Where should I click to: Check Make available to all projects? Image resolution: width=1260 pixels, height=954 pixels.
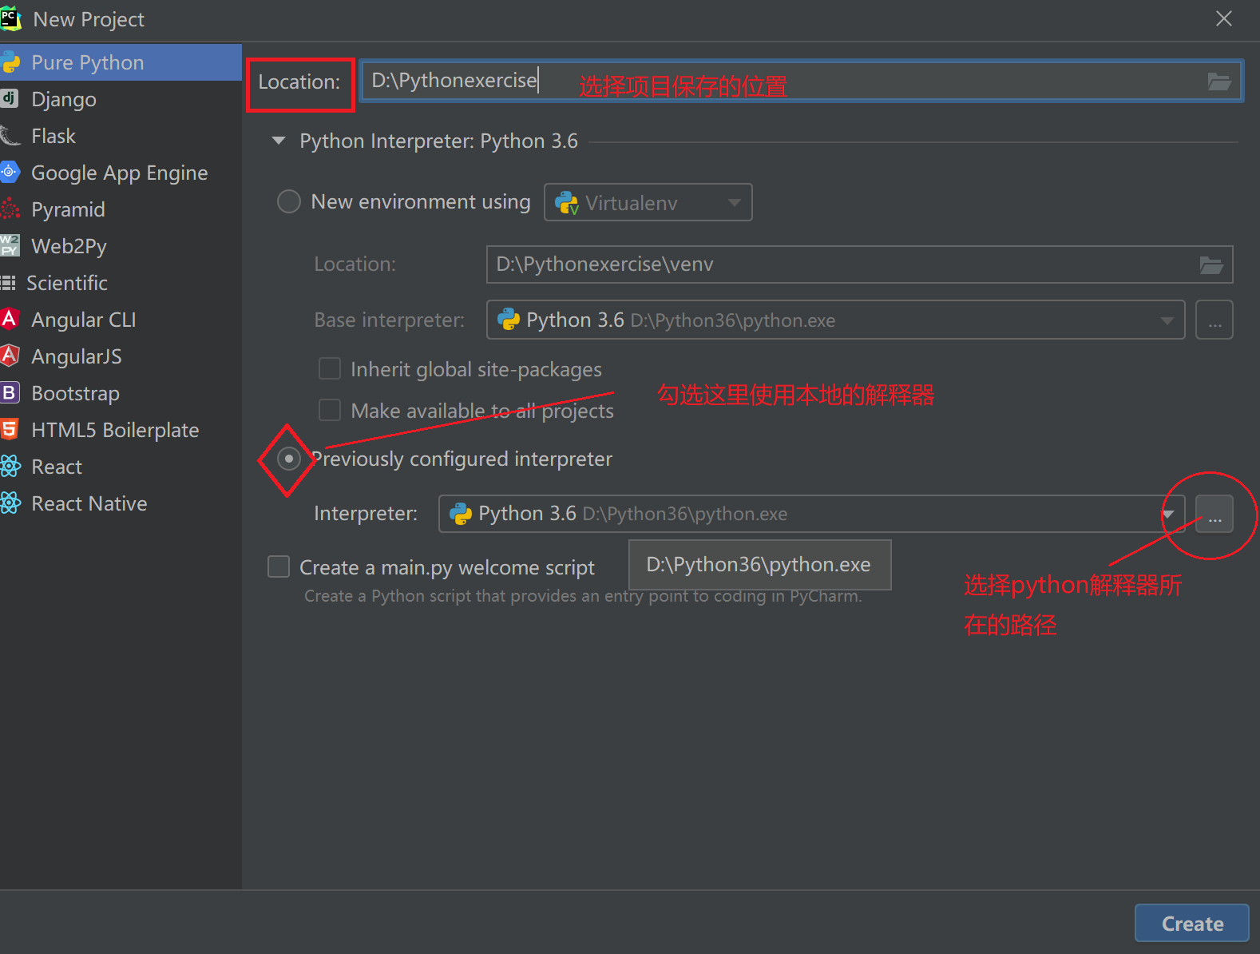pyautogui.click(x=330, y=410)
